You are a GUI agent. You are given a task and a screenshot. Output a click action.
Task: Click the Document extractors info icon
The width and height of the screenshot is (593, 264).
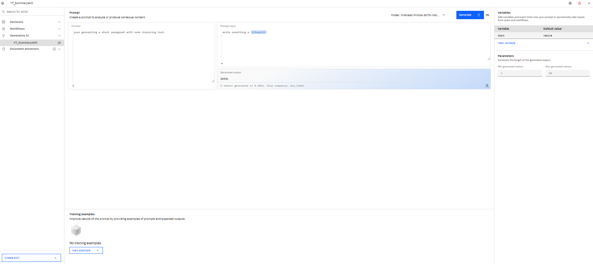click(54, 49)
